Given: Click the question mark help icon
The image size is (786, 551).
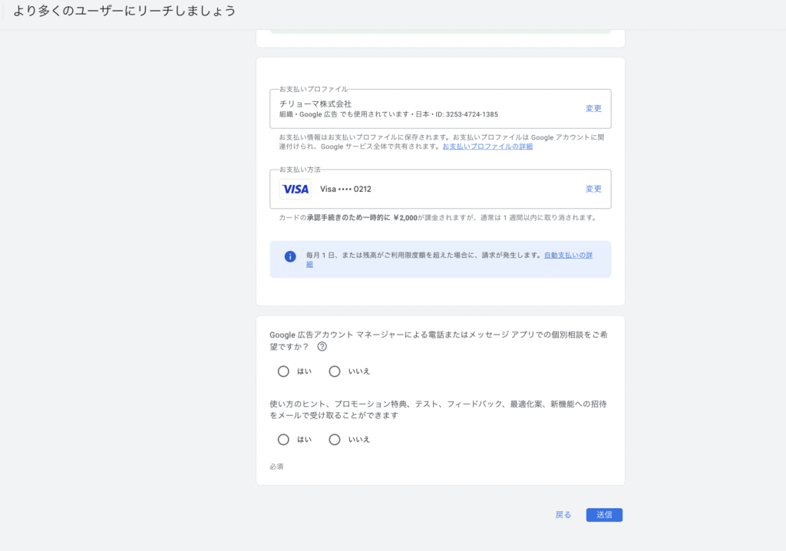Looking at the screenshot, I should pos(322,346).
